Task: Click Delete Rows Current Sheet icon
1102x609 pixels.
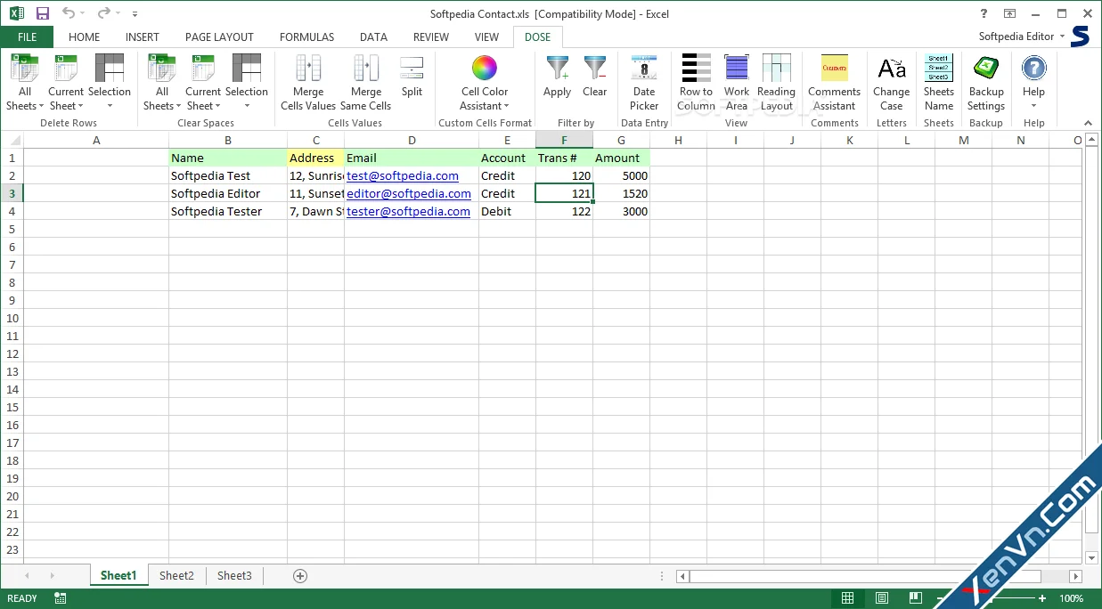Action: 66,68
